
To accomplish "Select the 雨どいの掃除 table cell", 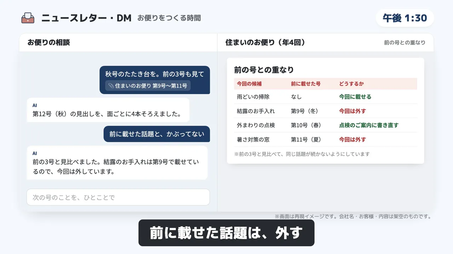I will point(253,97).
